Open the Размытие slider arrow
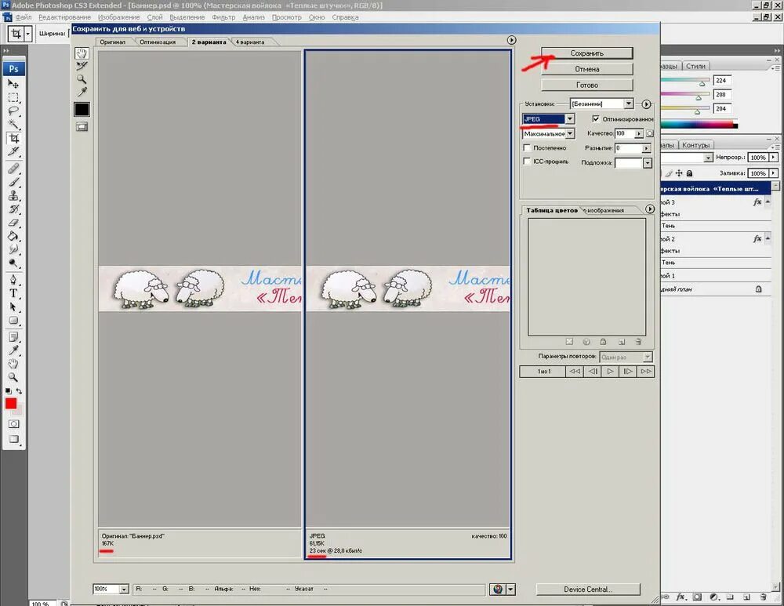The height and width of the screenshot is (606, 784). point(646,148)
